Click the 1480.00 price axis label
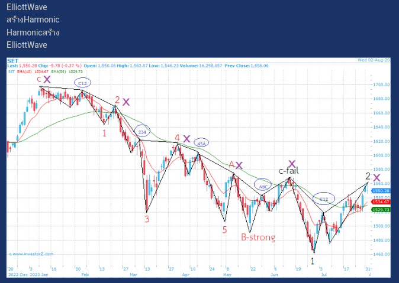The width and height of the screenshot is (399, 283). pos(381,240)
